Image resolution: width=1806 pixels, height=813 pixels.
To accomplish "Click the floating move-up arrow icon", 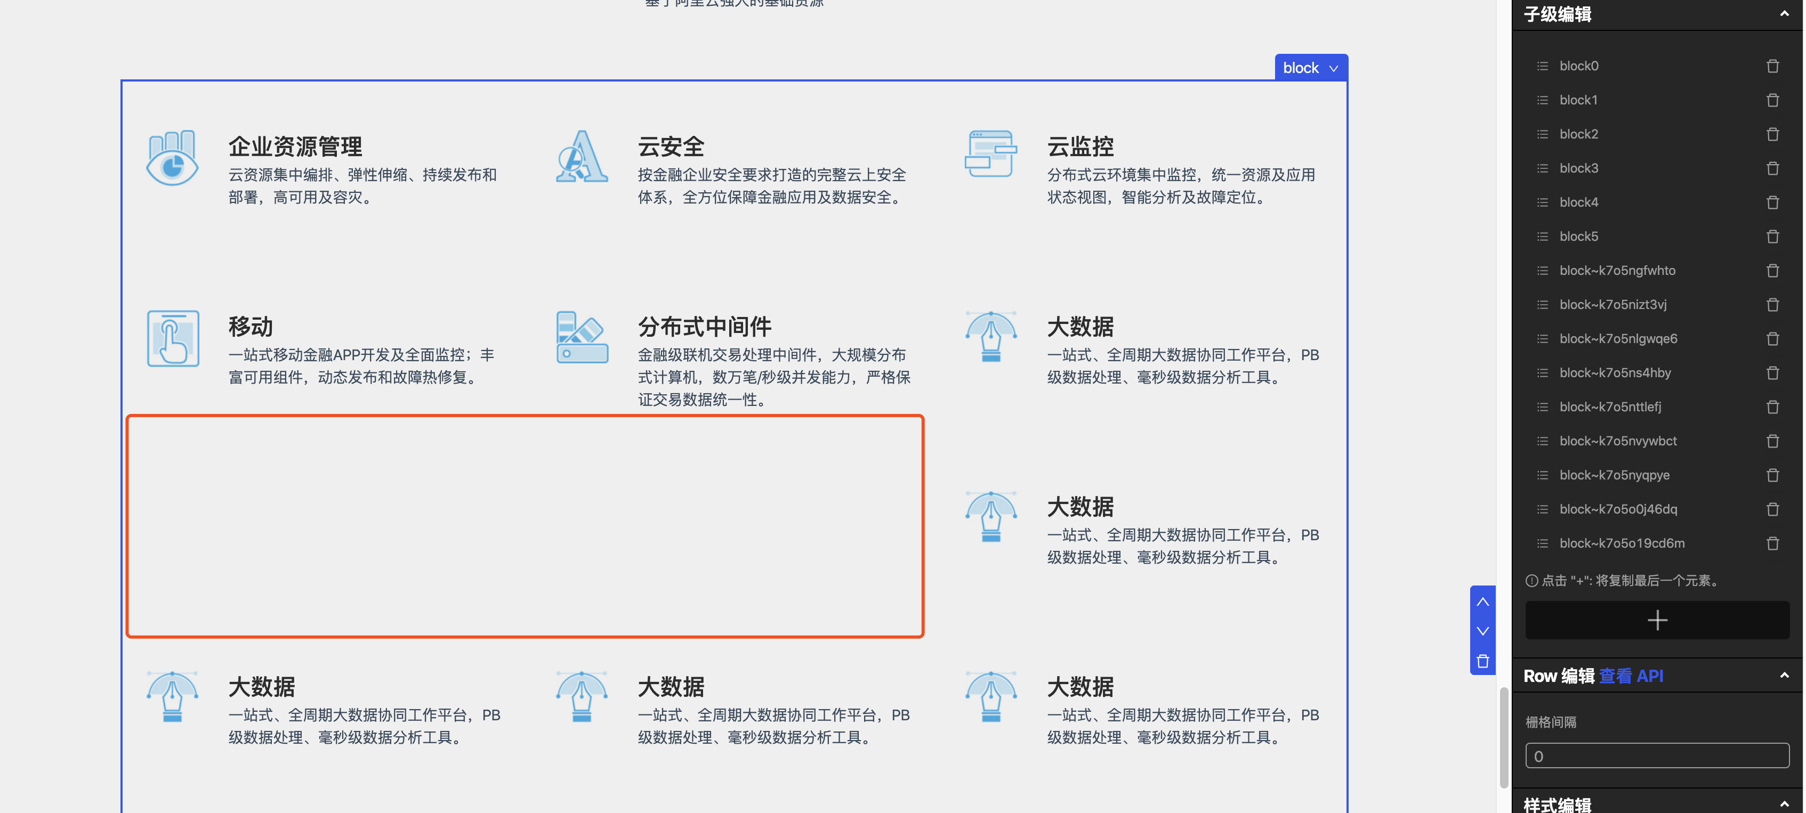I will coord(1483,601).
